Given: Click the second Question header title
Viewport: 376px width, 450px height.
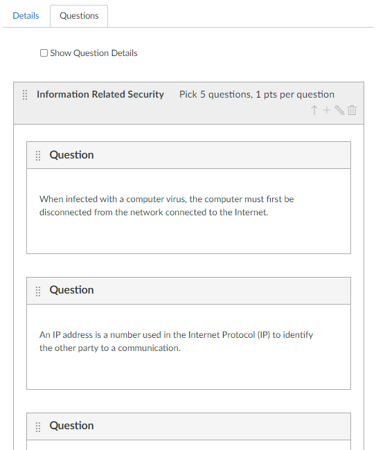Looking at the screenshot, I should [71, 290].
